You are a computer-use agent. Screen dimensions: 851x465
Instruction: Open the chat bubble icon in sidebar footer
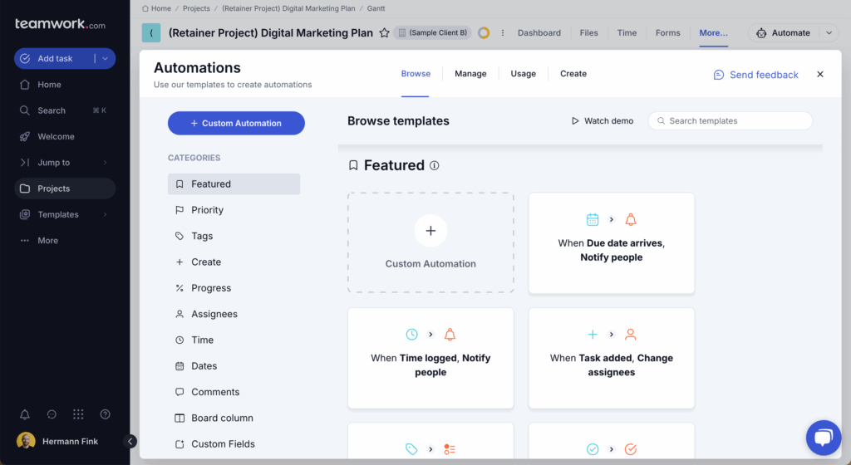pyautogui.click(x=52, y=414)
